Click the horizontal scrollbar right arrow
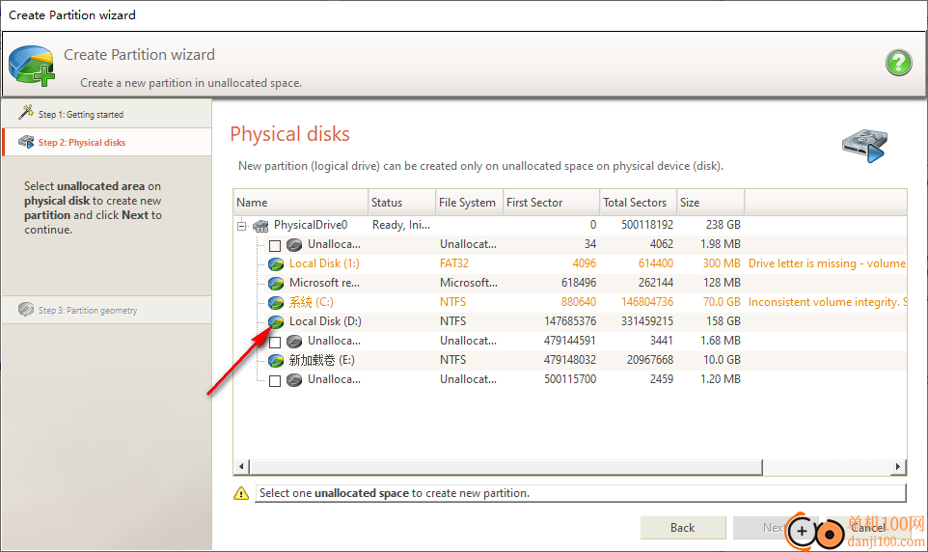Screen dimensions: 928x552 coord(898,467)
